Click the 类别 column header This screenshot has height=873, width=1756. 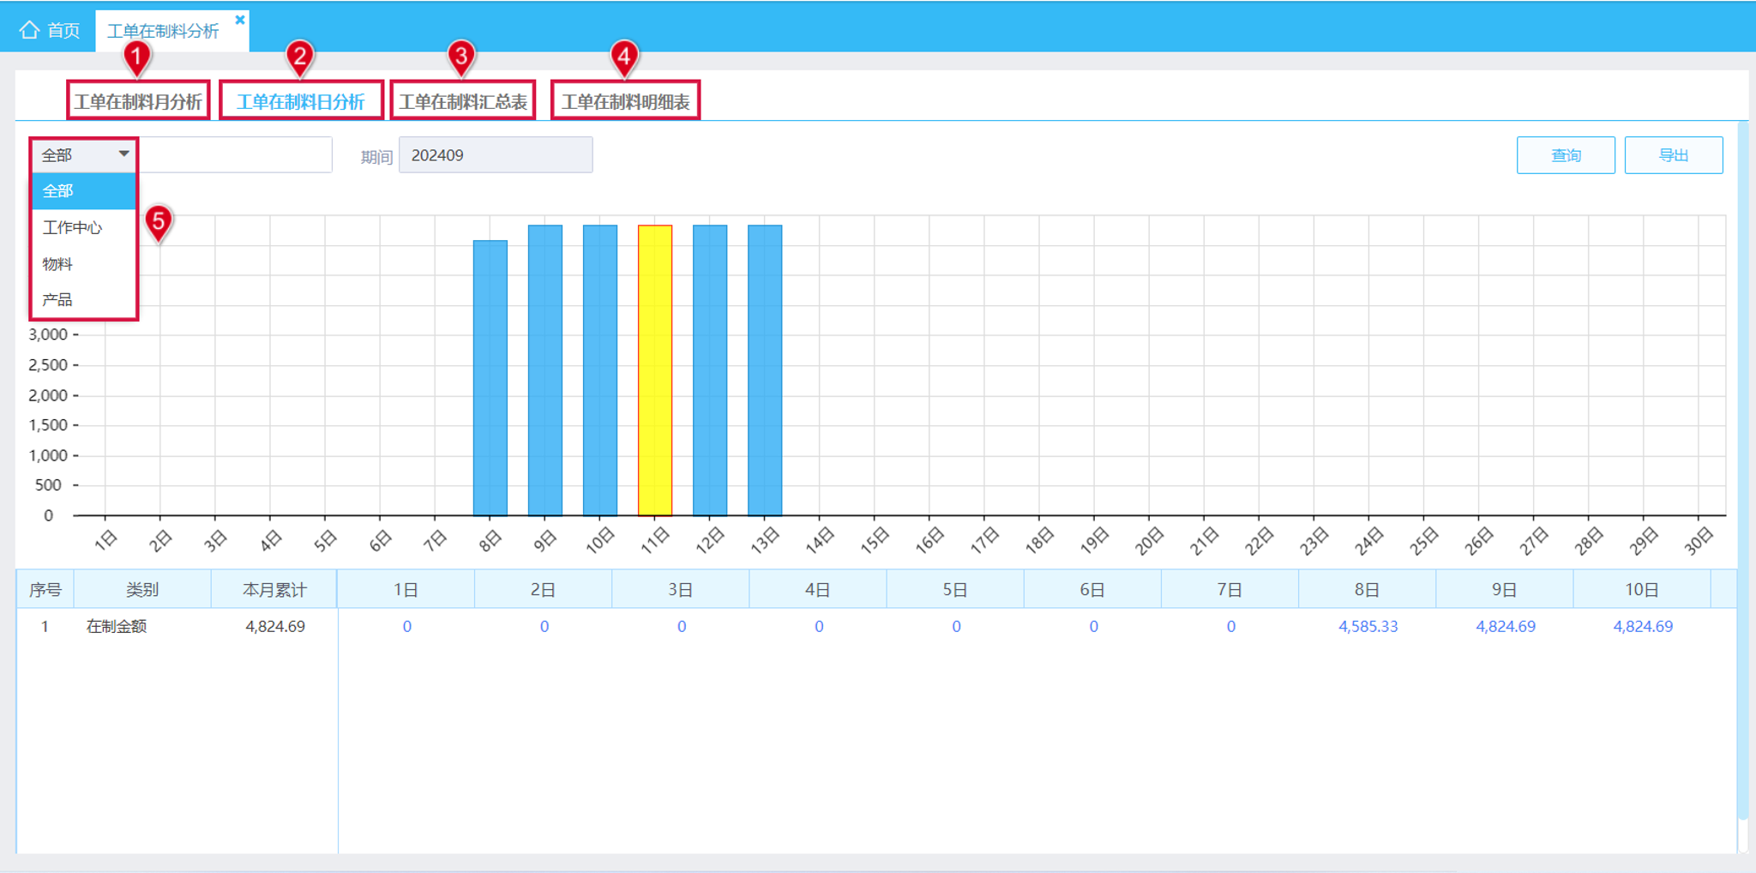[142, 590]
